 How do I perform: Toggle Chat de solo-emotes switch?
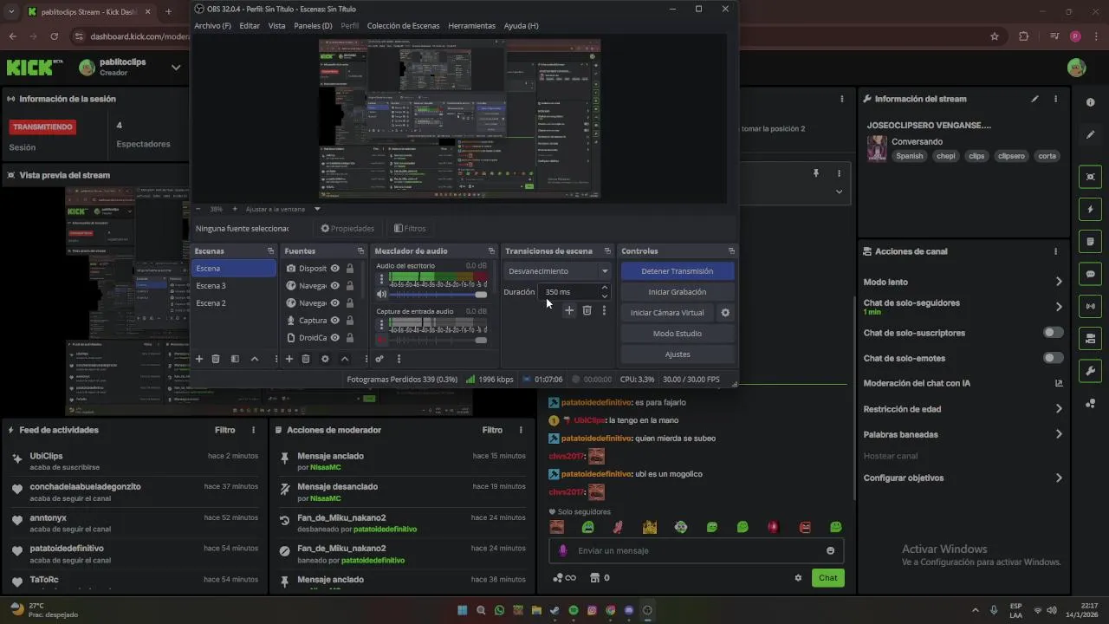1054,358
